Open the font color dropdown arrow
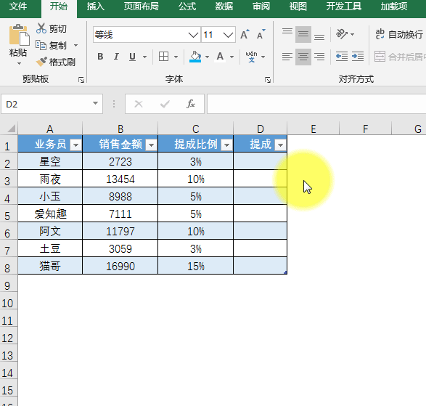This screenshot has width=426, height=406. tap(232, 57)
